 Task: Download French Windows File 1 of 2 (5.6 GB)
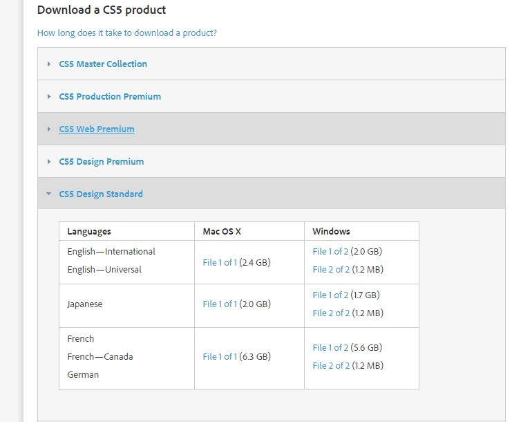[x=330, y=347]
